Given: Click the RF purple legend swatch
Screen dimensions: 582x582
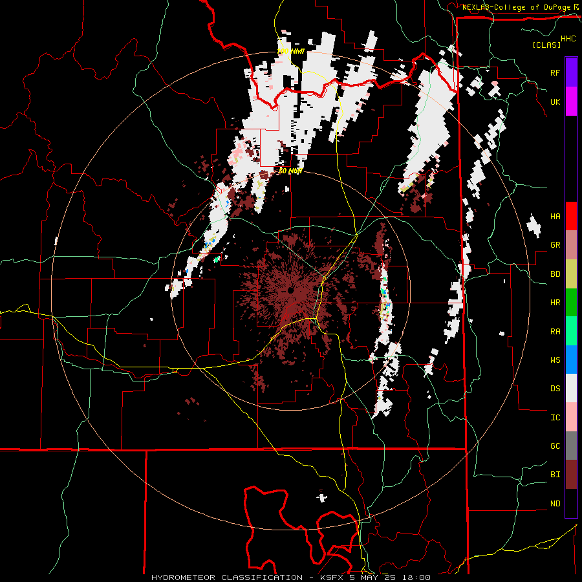Looking at the screenshot, I should pyautogui.click(x=571, y=72).
